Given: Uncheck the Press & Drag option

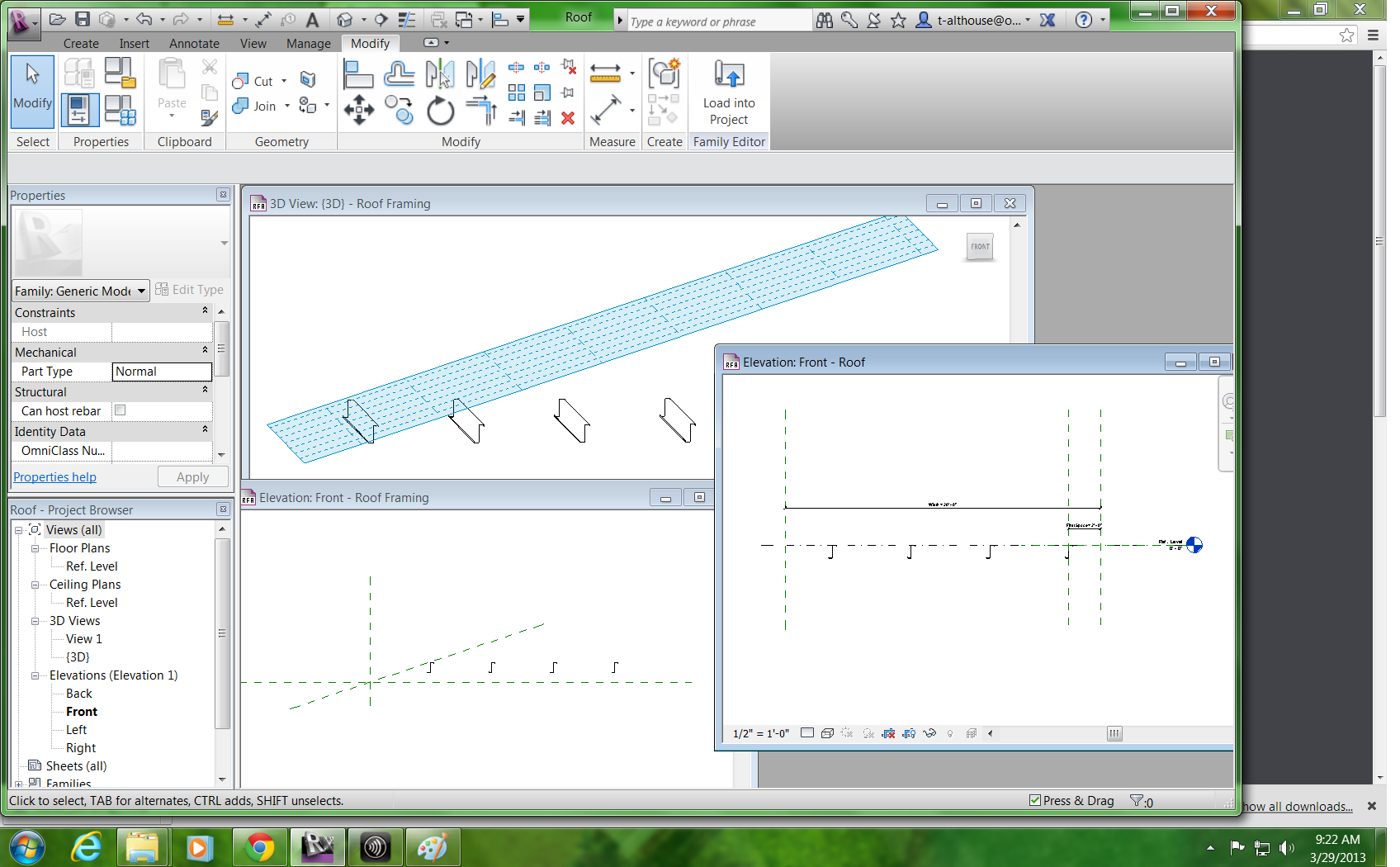Looking at the screenshot, I should [1035, 800].
